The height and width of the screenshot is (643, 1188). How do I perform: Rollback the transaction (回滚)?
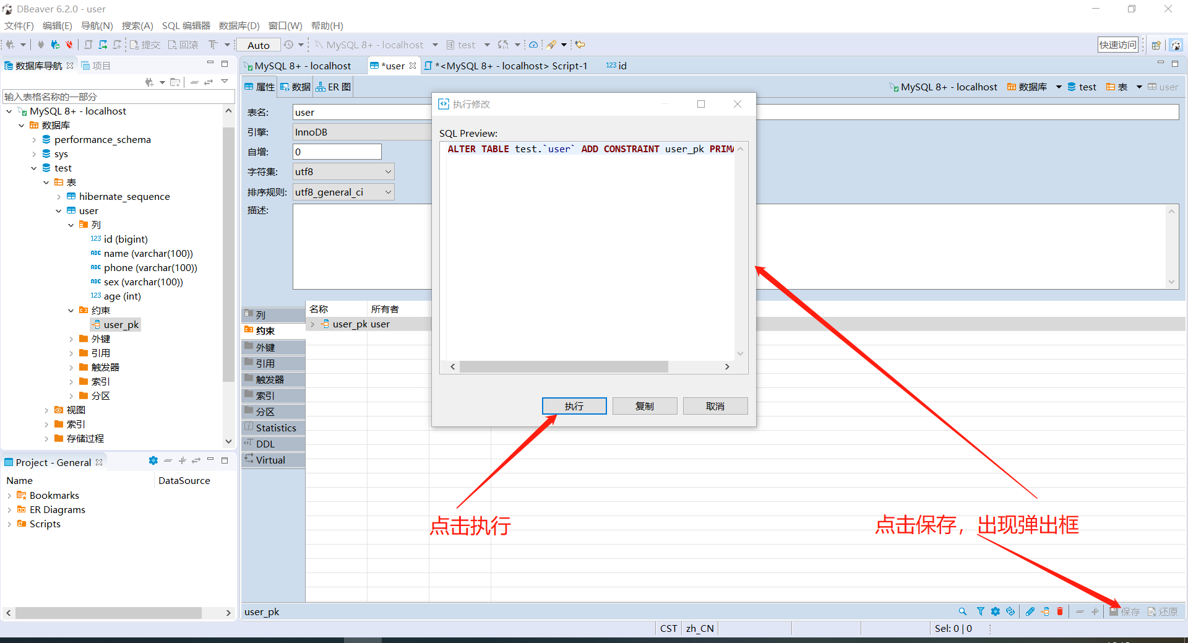point(183,44)
